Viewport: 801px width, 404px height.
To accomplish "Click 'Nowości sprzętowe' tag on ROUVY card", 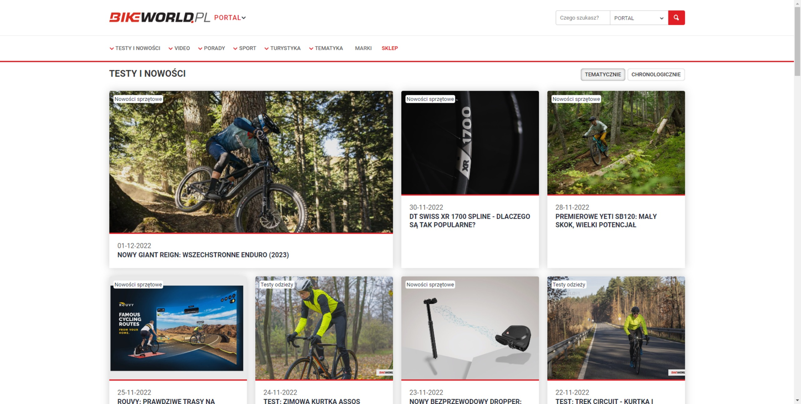I will (138, 285).
